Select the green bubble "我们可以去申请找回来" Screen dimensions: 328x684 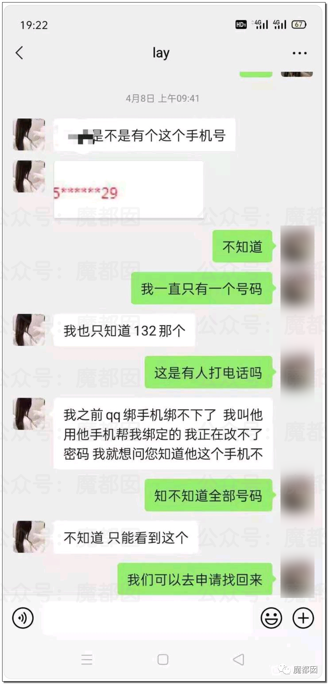pyautogui.click(x=195, y=579)
